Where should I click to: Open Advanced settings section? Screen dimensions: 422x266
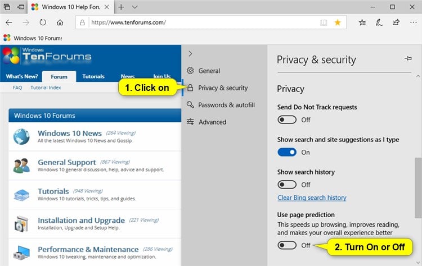[212, 122]
